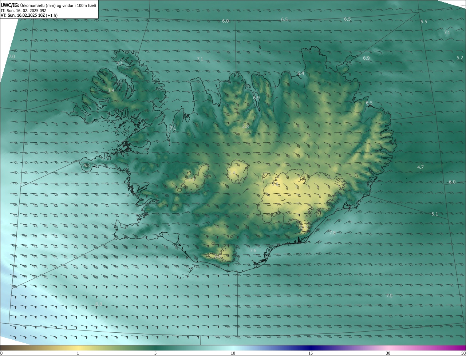This screenshot has height=356, width=466.
Task: Click the 5.1 value label
Action: click(435, 214)
